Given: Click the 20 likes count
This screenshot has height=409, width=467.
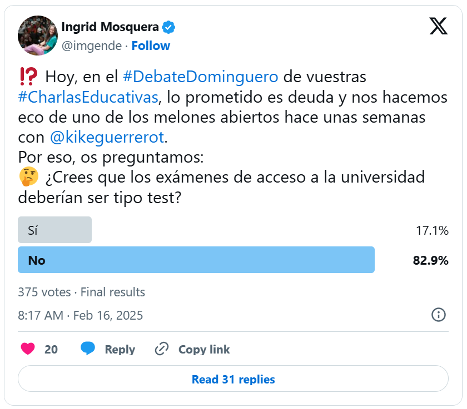Looking at the screenshot, I should (51, 349).
